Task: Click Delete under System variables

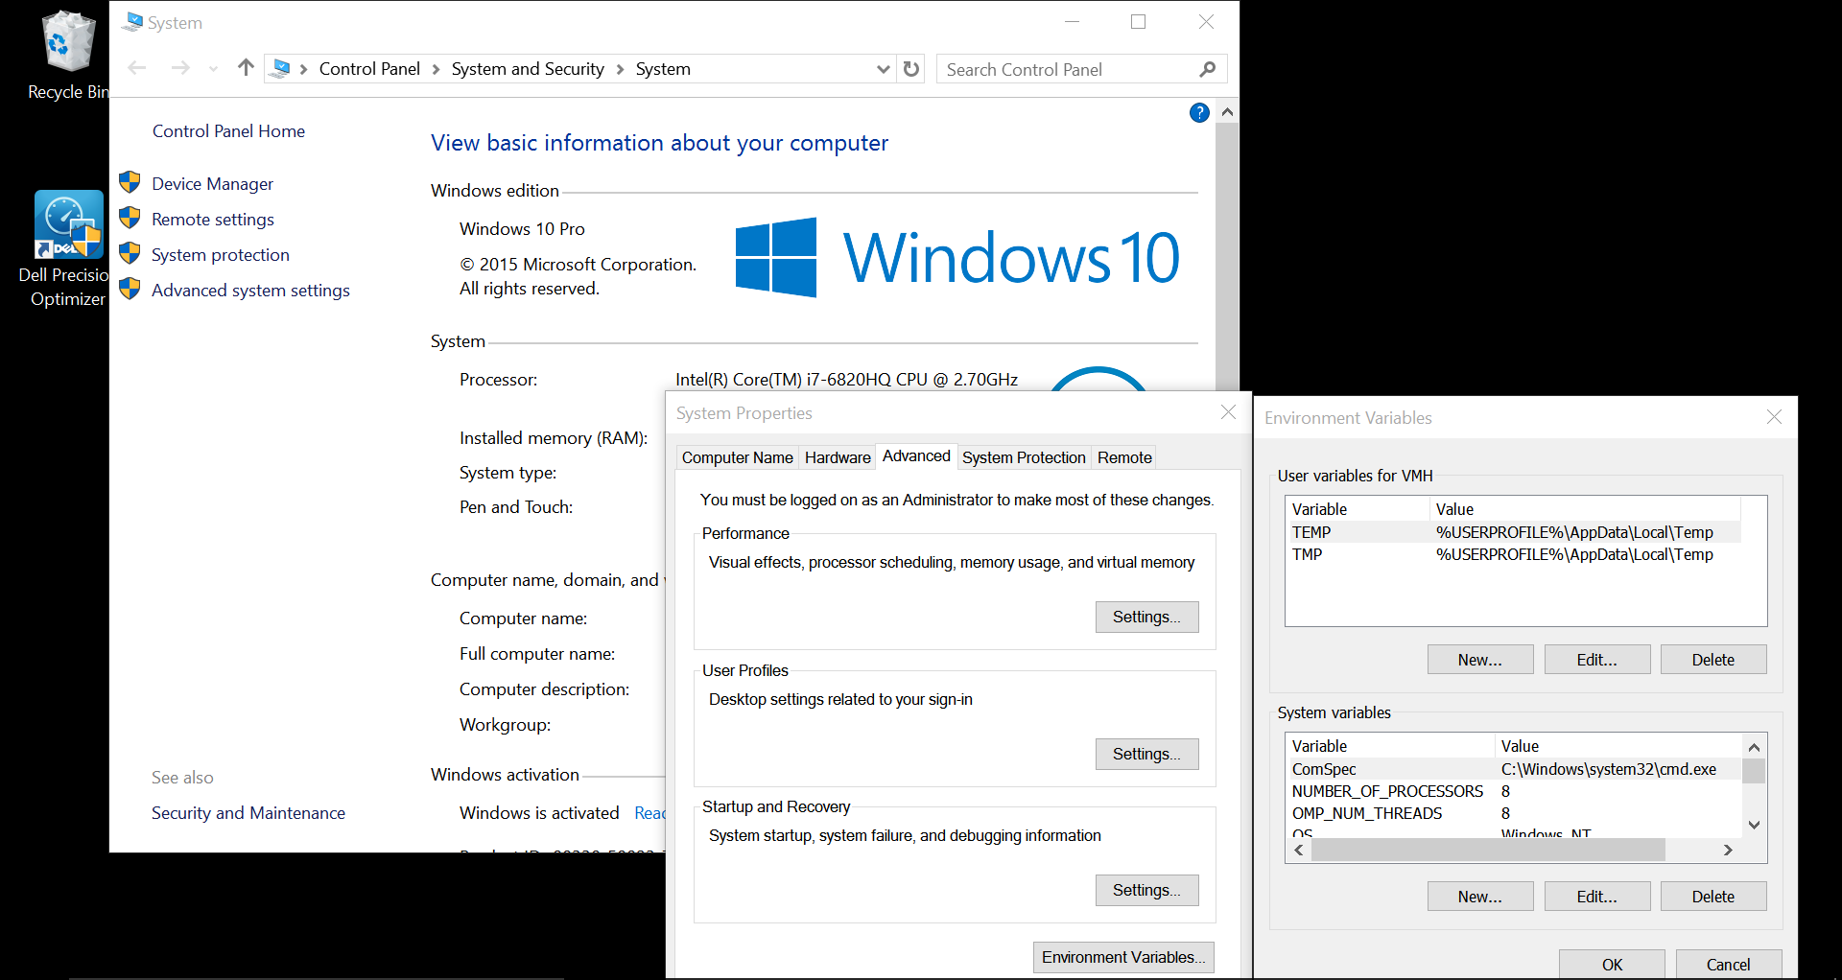Action: [x=1713, y=897]
